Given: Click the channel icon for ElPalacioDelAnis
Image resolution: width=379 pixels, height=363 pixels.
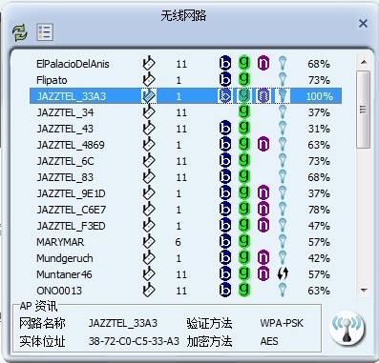Looking at the screenshot, I should tap(149, 63).
